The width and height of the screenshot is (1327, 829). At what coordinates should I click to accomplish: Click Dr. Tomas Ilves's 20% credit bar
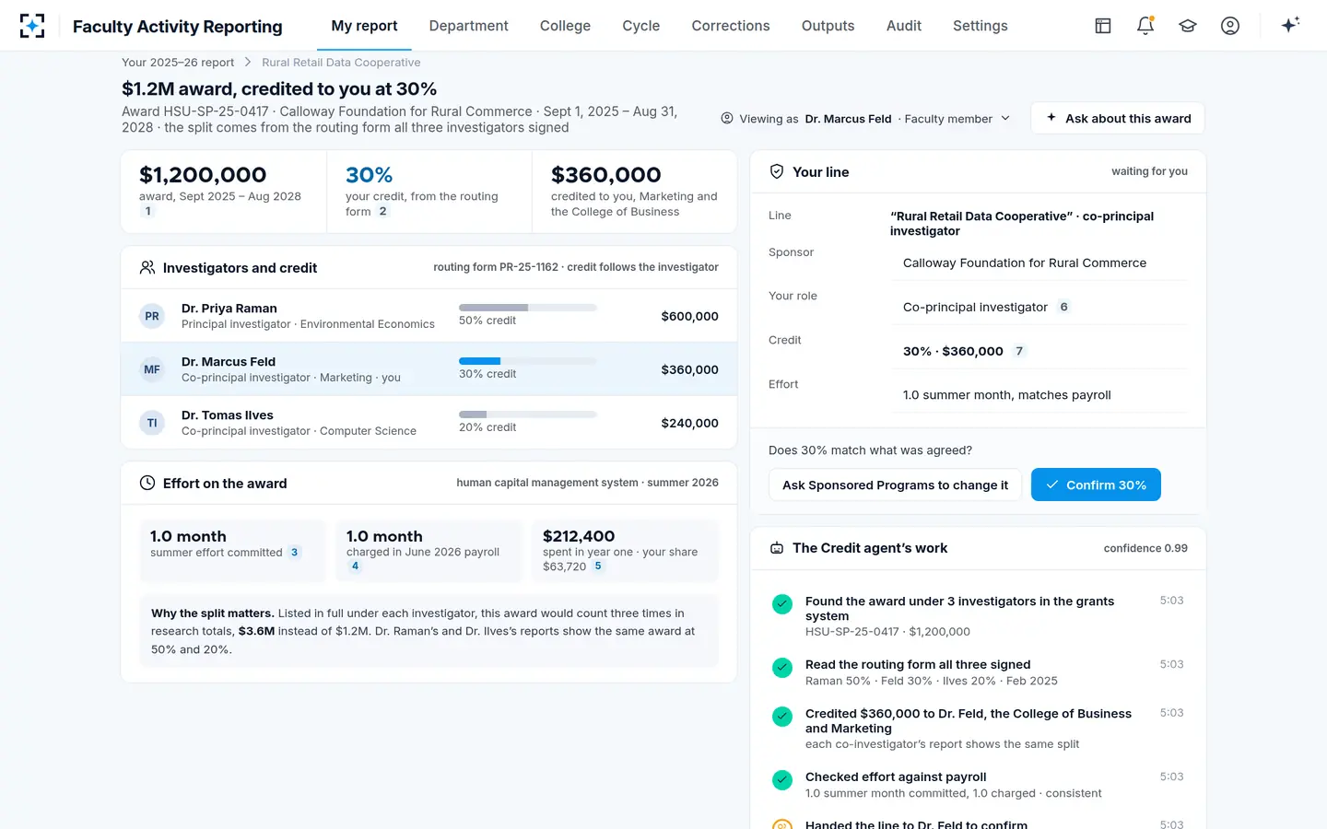click(528, 414)
